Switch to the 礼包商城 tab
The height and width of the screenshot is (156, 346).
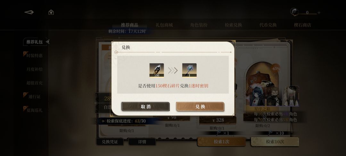point(164,25)
